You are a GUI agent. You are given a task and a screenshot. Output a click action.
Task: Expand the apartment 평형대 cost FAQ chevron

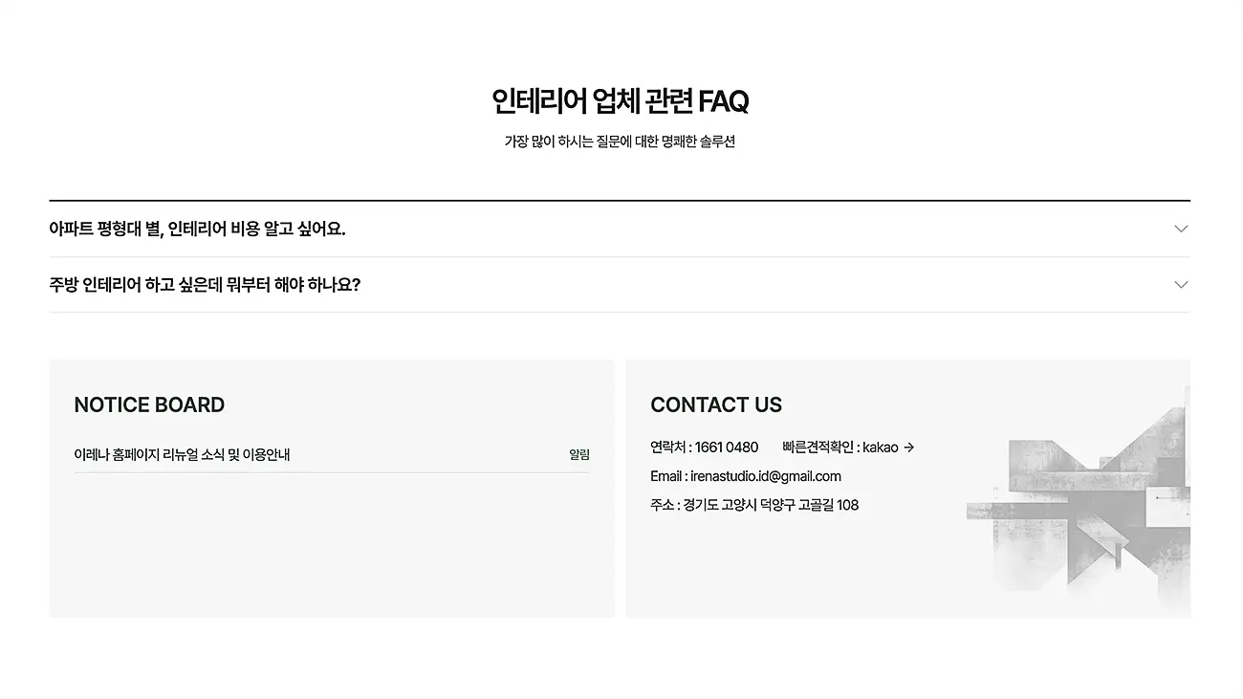tap(1181, 229)
